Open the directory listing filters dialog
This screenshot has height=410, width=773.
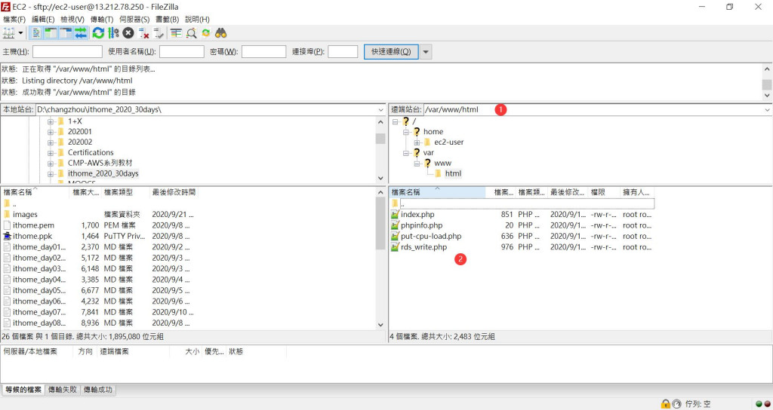click(176, 33)
